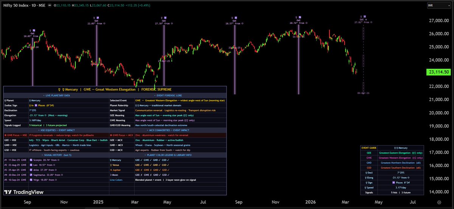Click the GWE marker labeled 27.39° from Sun
Image resolution: width=454 pixels, height=209 pixels.
pyautogui.click(x=164, y=21)
